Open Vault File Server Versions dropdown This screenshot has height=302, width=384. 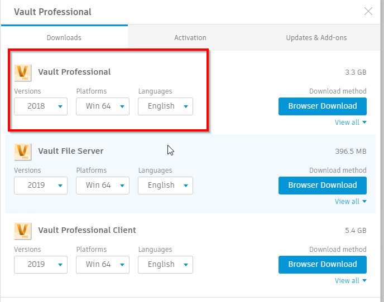click(41, 186)
